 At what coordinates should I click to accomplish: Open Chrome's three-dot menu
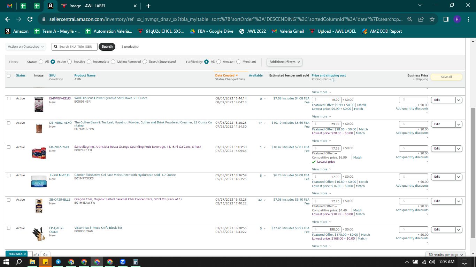click(x=468, y=19)
